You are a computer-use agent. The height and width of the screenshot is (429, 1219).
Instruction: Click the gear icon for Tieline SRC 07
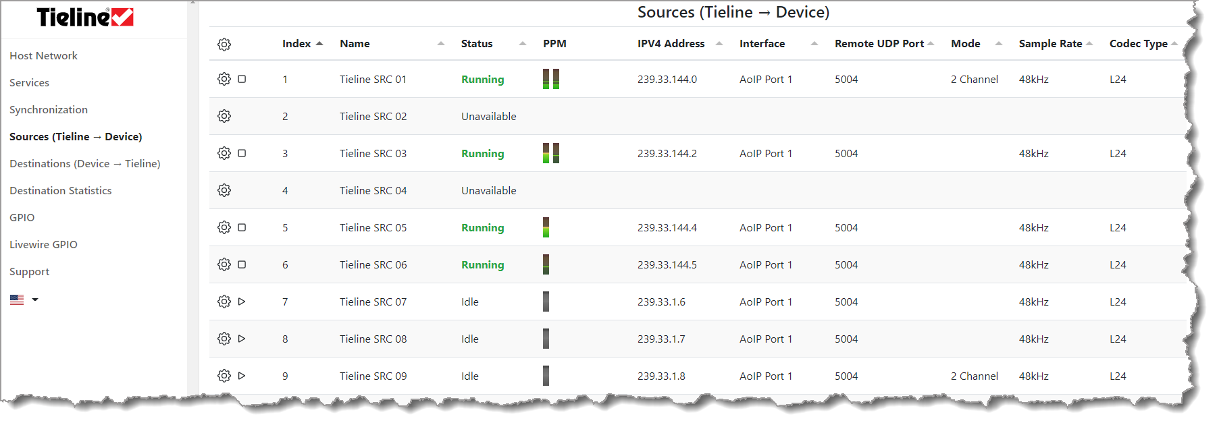coord(224,302)
